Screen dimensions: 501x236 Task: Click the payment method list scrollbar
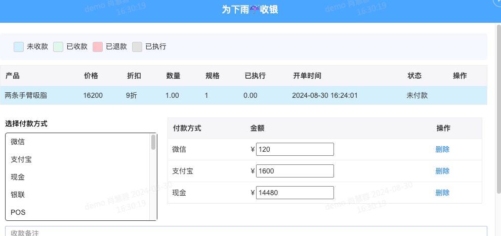tap(153, 143)
